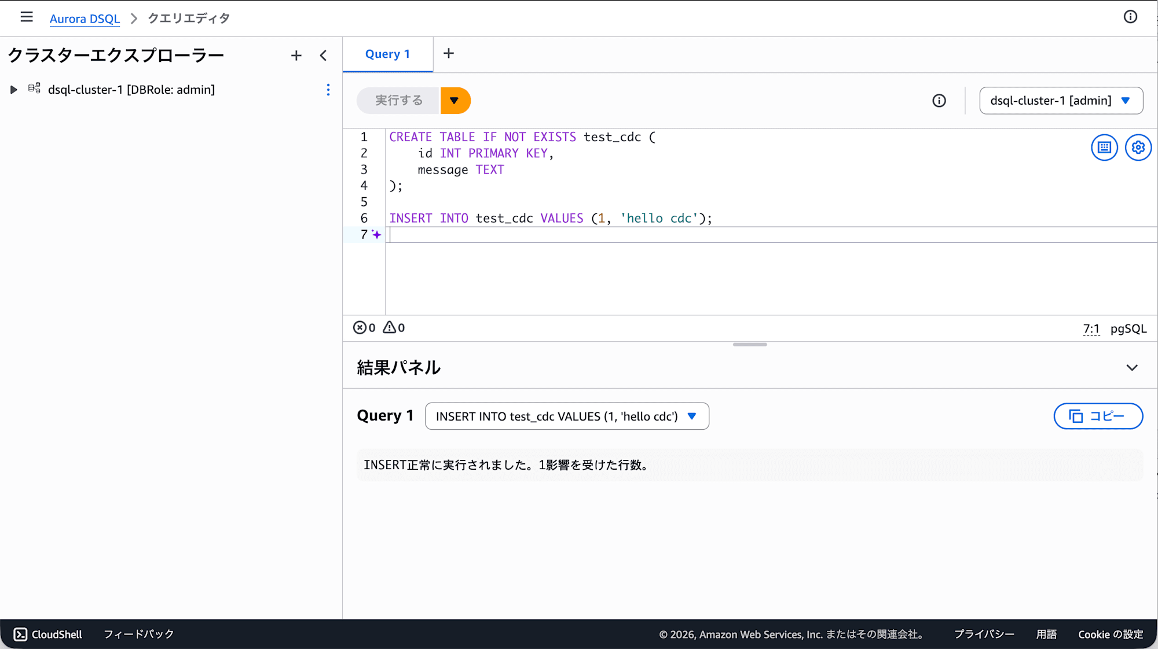The width and height of the screenshot is (1158, 649).
Task: Click the 実行する run button
Action: 398,101
